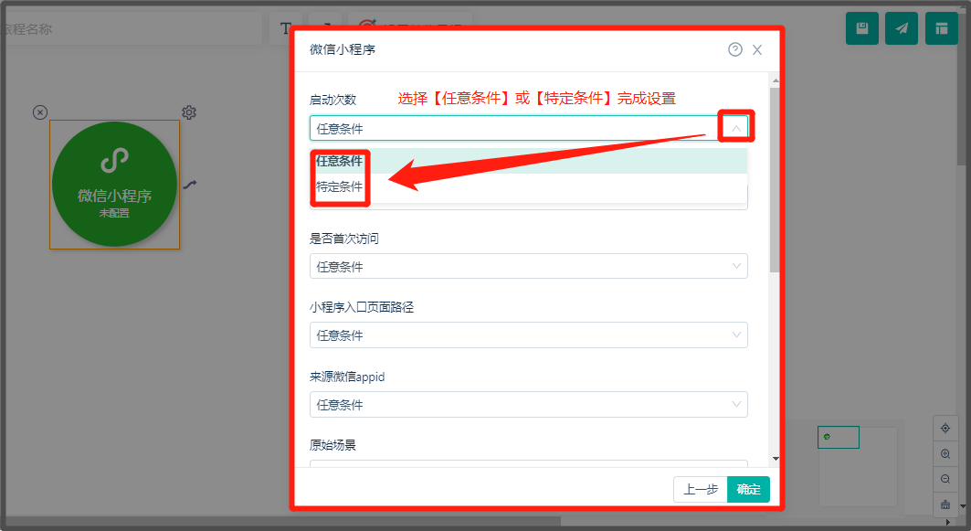Click dialog scrollbar up arrow

coord(776,80)
